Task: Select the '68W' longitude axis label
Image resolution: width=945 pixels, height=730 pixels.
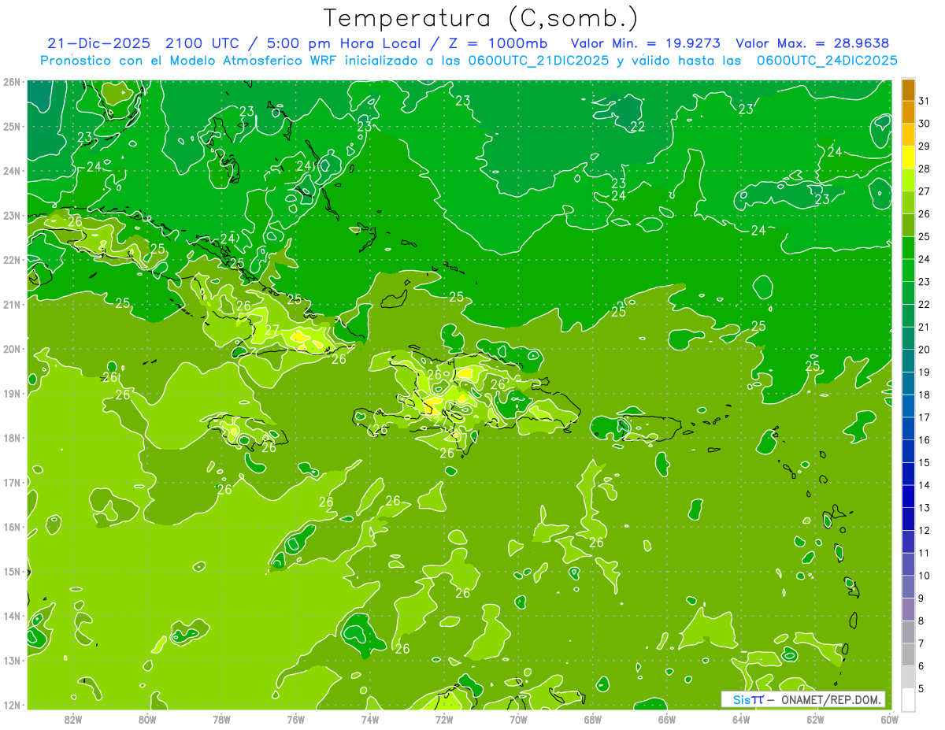Action: [x=593, y=719]
